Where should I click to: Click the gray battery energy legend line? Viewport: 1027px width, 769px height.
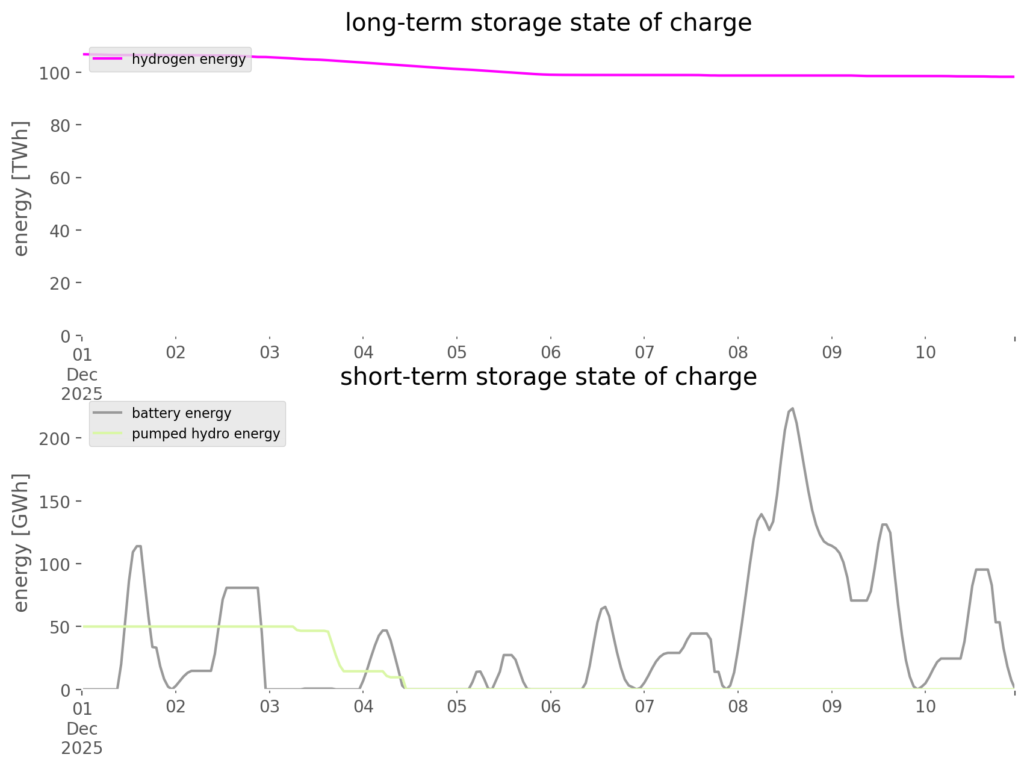click(108, 413)
